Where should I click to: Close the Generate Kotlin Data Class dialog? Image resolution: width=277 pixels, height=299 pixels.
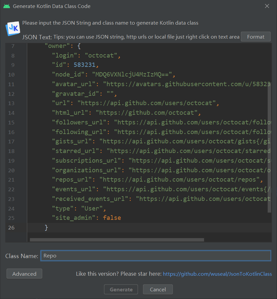pos(267,6)
